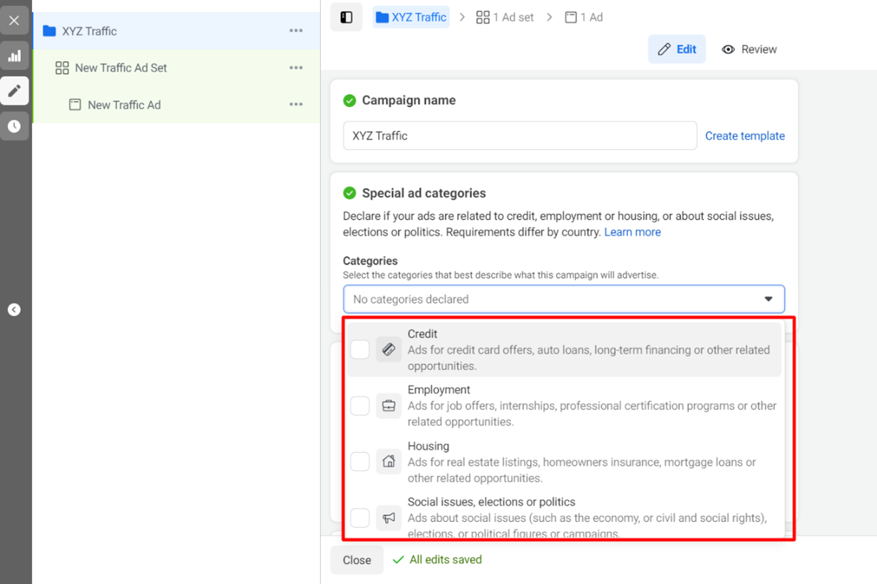Click the X icon at top of sidebar
Viewport: 877px width, 584px height.
[14, 21]
